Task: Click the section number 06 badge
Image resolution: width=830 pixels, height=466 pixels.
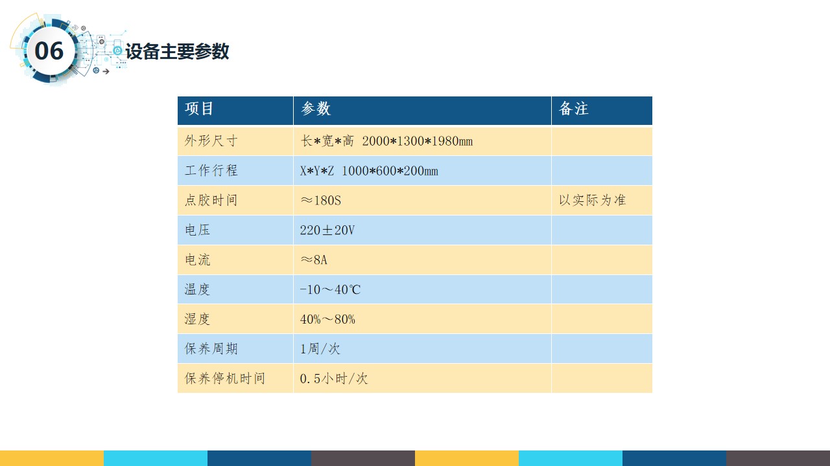Action: coord(49,50)
